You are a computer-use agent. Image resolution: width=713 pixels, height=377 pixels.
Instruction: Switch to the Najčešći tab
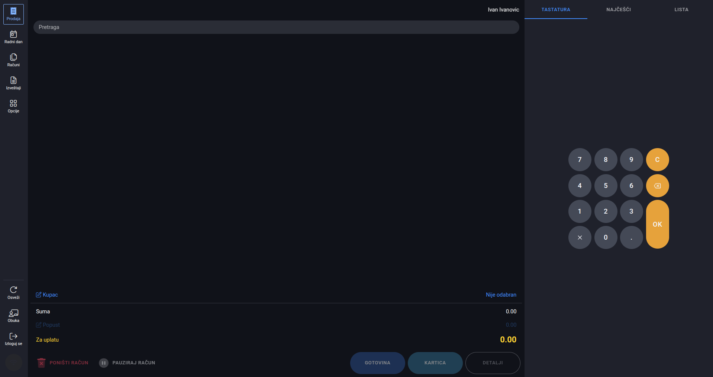pyautogui.click(x=618, y=10)
